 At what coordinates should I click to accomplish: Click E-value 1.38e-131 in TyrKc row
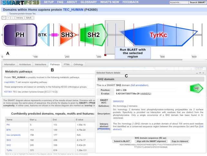click(x=81, y=150)
